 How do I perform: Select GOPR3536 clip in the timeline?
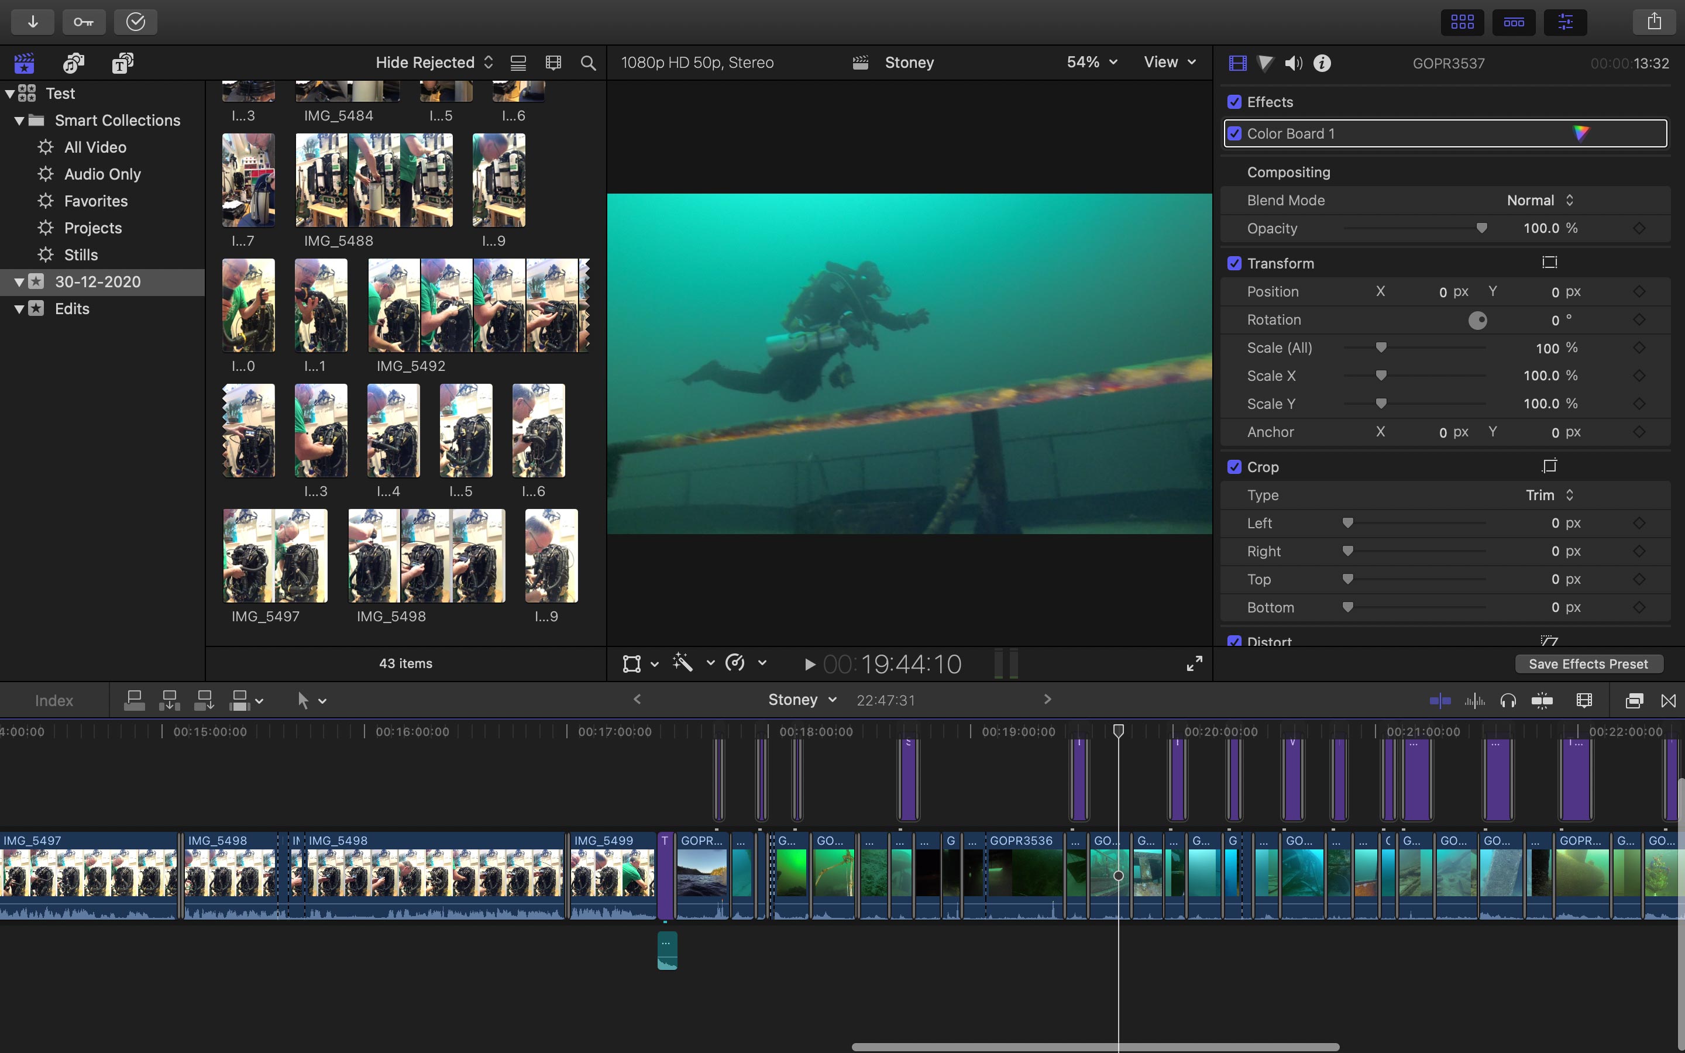pos(1024,875)
